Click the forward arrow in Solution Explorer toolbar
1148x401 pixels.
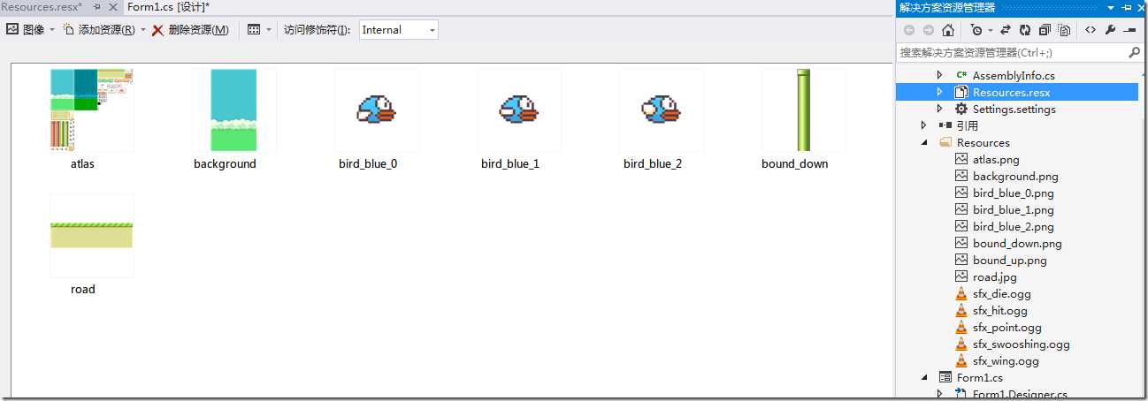pyautogui.click(x=929, y=30)
